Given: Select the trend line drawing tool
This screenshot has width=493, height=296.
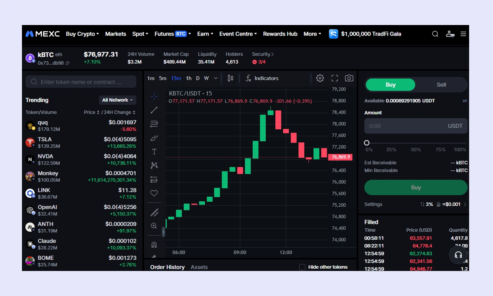Looking at the screenshot, I should (x=154, y=110).
